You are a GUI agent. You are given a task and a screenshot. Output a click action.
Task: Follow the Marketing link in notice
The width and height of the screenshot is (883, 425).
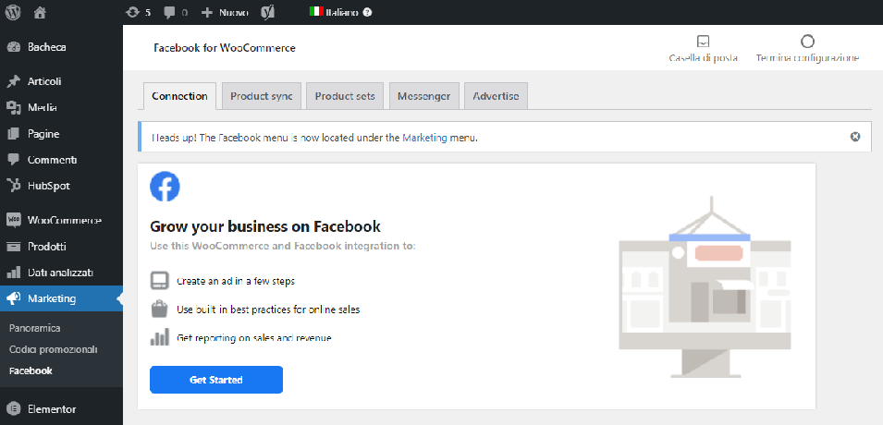pyautogui.click(x=424, y=138)
